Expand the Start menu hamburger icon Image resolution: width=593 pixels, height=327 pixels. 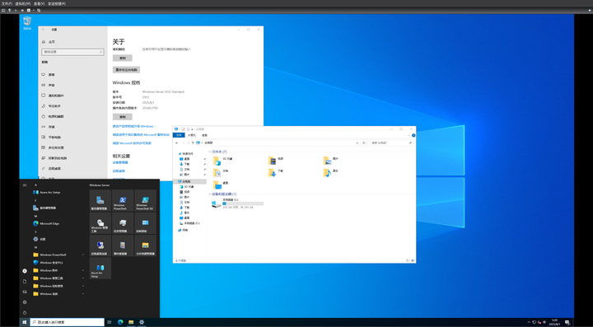pos(25,185)
